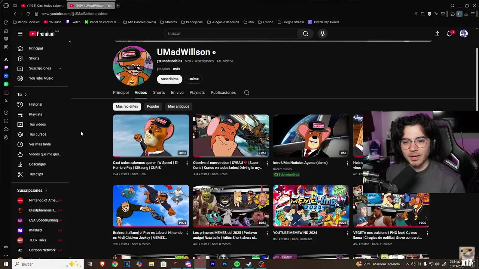
Task: Launch Photoshop from the taskbar
Action: [225, 264]
